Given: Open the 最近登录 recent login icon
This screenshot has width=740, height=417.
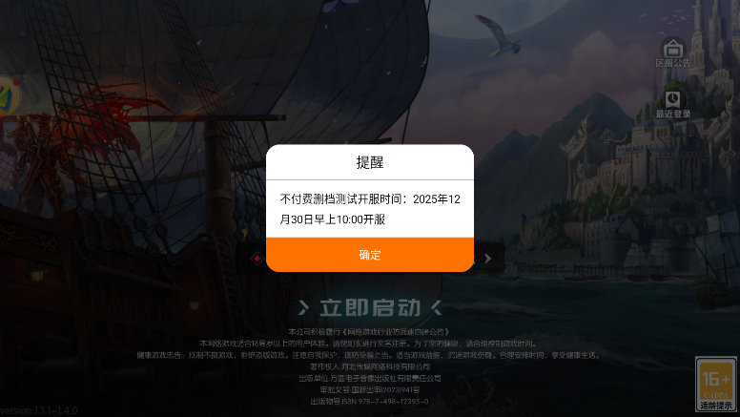Looking at the screenshot, I should (x=673, y=104).
